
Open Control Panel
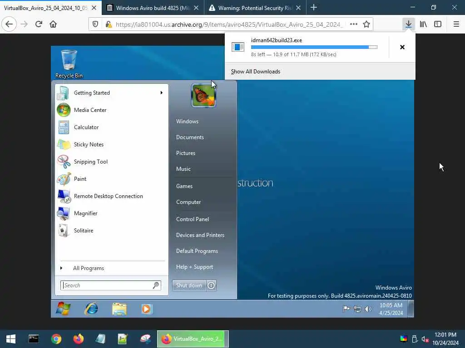coord(193,219)
